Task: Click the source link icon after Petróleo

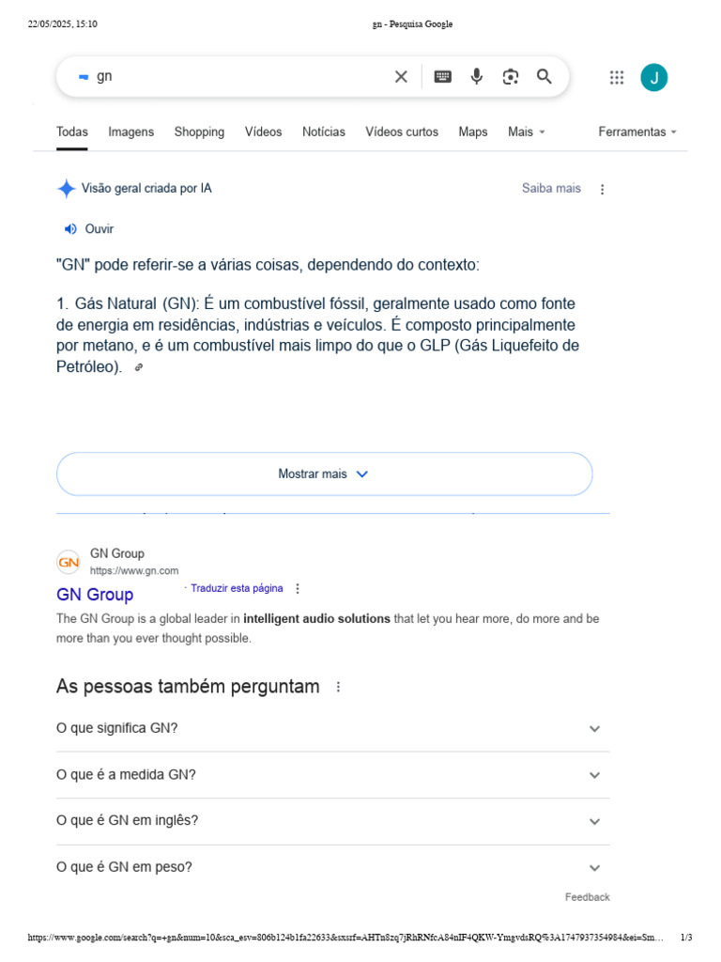Action: pos(139,368)
